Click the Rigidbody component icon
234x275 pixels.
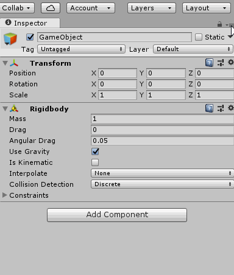[14, 109]
